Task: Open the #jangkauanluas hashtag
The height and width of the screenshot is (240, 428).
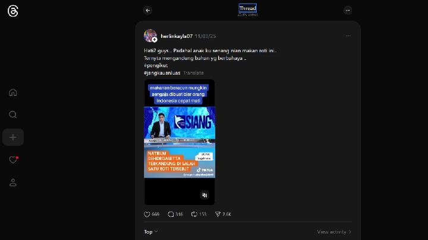Action: click(162, 73)
